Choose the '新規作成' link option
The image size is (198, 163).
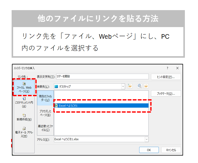24,117
